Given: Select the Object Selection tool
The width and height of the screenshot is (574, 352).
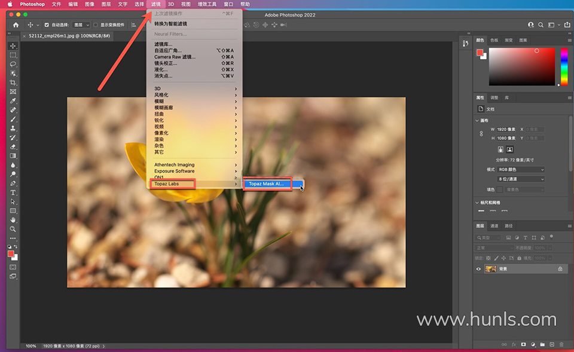Looking at the screenshot, I should (x=13, y=73).
